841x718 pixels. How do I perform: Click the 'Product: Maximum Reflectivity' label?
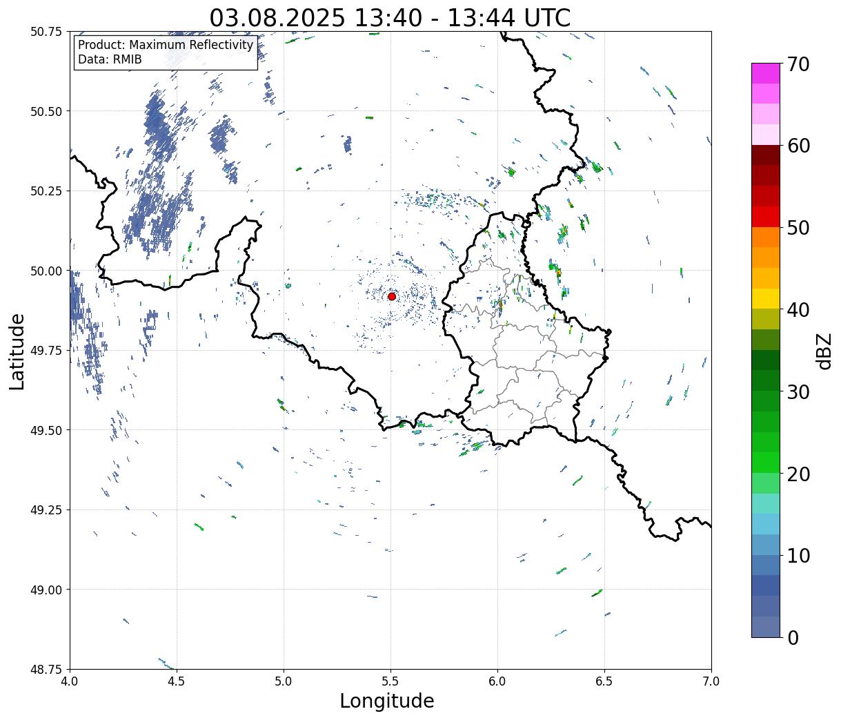point(166,45)
